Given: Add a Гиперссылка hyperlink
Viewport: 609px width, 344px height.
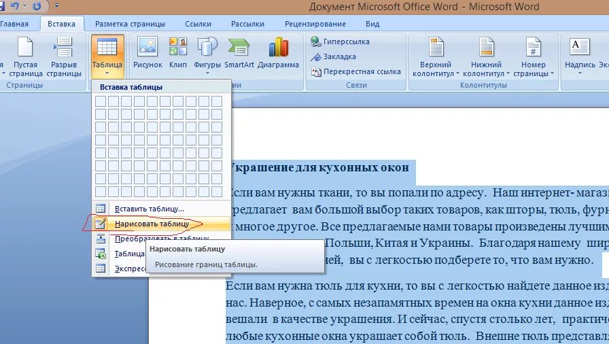Looking at the screenshot, I should pos(341,41).
